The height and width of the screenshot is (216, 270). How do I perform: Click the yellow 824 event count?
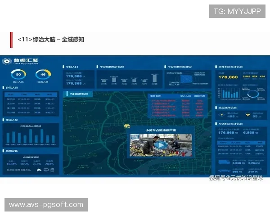click(255, 76)
